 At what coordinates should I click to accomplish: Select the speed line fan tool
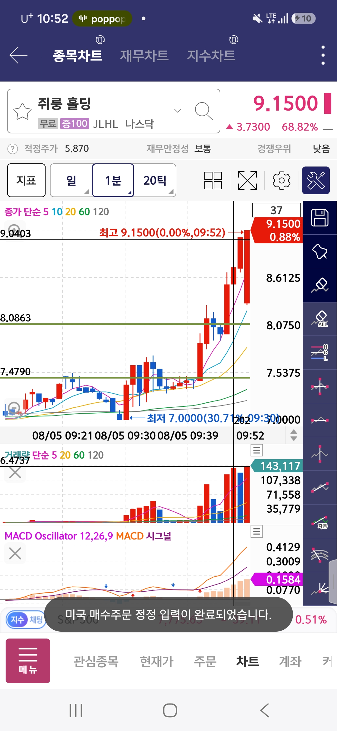tap(320, 589)
